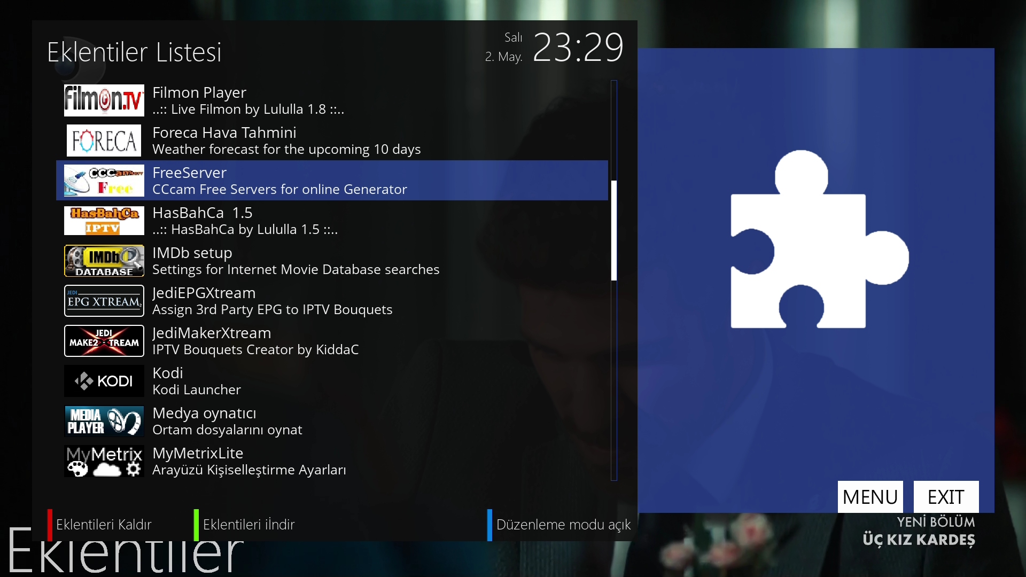
Task: Click the 'ÜÇ KIZ KARDEŞ' show title
Action: point(919,540)
